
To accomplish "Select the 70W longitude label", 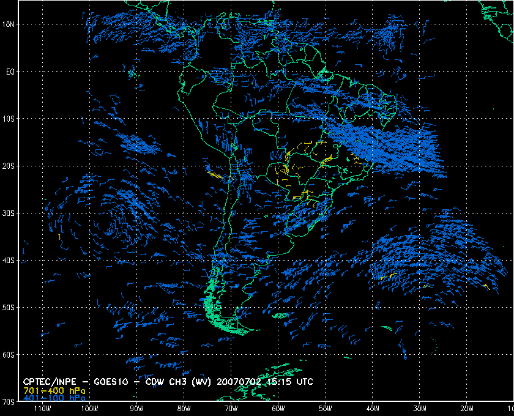I will click(x=231, y=409).
